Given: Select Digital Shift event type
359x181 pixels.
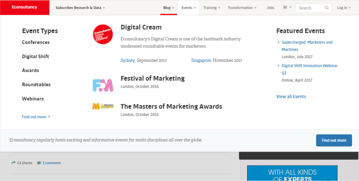Looking at the screenshot, I should click(x=35, y=56).
